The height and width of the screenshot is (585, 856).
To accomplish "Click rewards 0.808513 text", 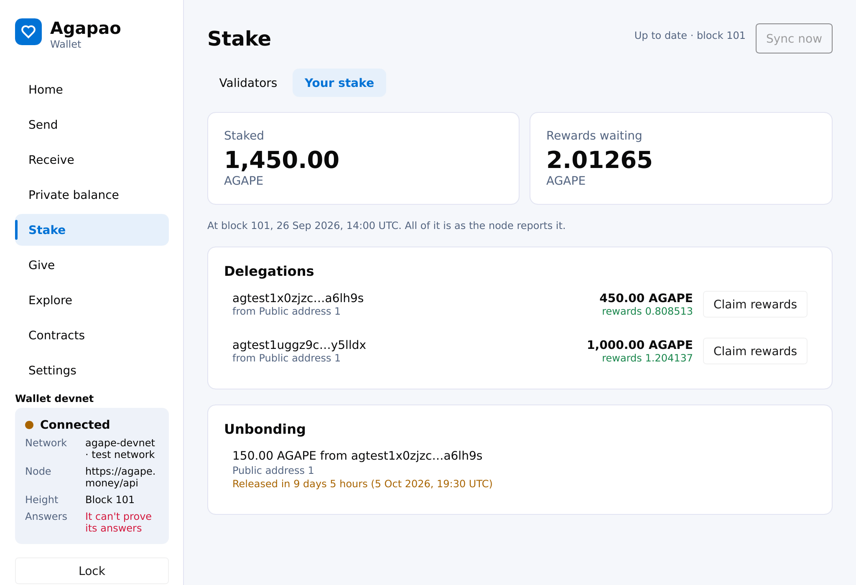I will pyautogui.click(x=647, y=311).
